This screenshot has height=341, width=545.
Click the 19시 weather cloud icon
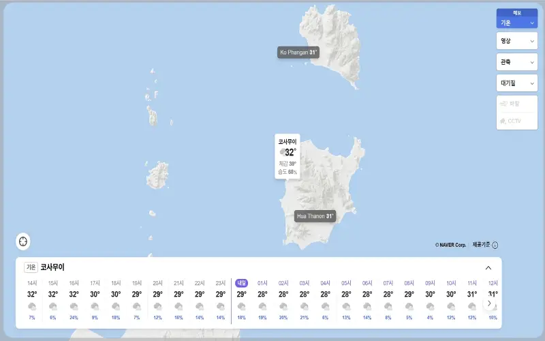[137, 306]
